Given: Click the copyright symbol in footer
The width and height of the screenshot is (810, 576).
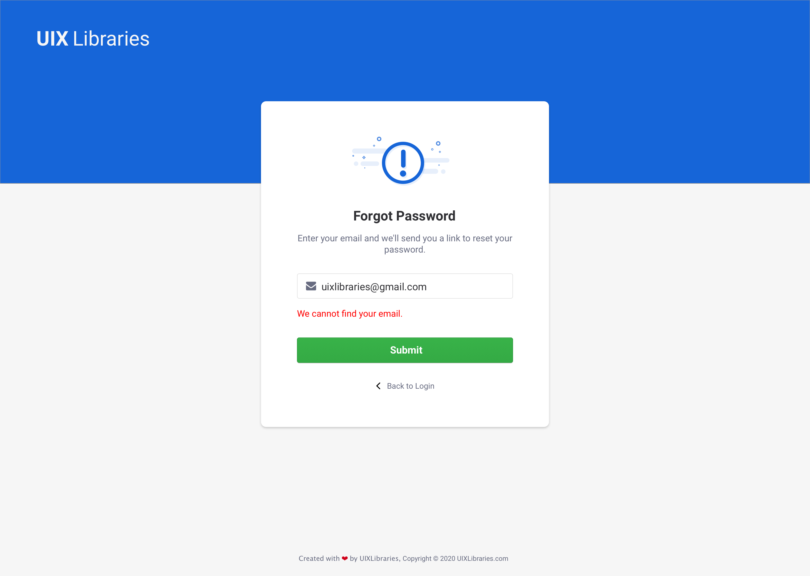Looking at the screenshot, I should (x=436, y=559).
